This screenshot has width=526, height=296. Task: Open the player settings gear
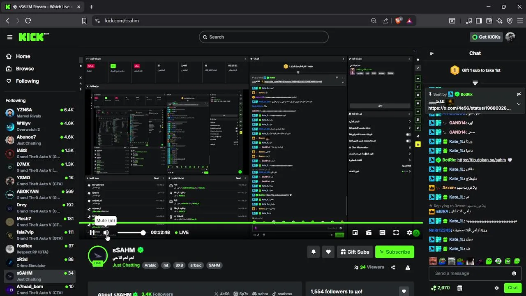pyautogui.click(x=409, y=233)
